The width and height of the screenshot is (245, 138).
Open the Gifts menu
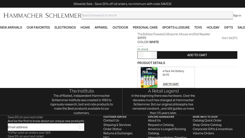pyautogui.click(x=228, y=27)
